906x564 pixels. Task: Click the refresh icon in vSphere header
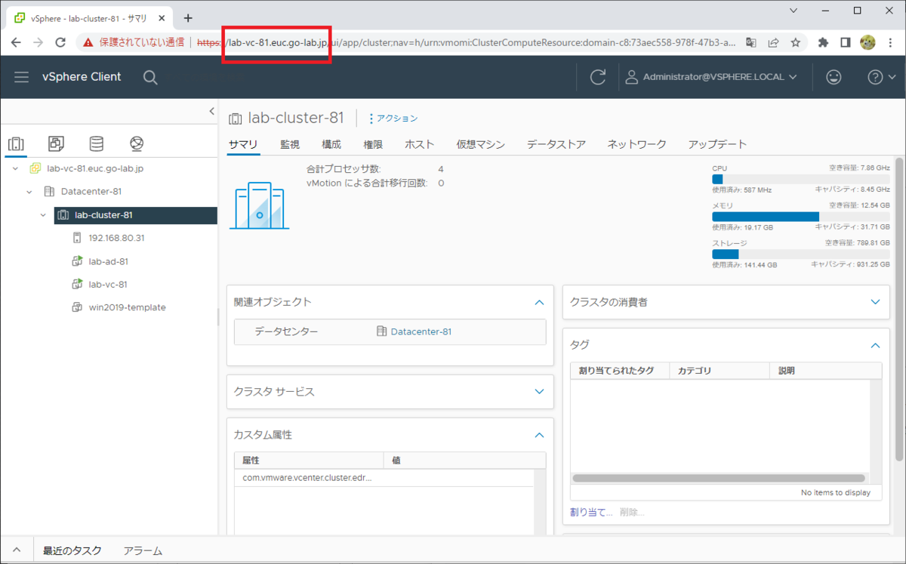point(598,77)
